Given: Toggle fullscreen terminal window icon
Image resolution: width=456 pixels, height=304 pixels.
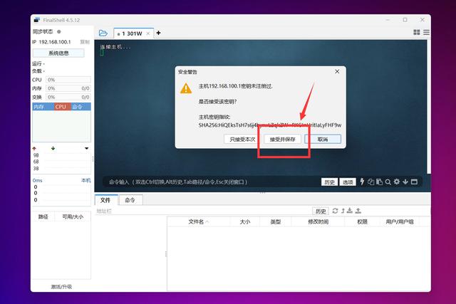Looking at the screenshot, I should pos(414,182).
